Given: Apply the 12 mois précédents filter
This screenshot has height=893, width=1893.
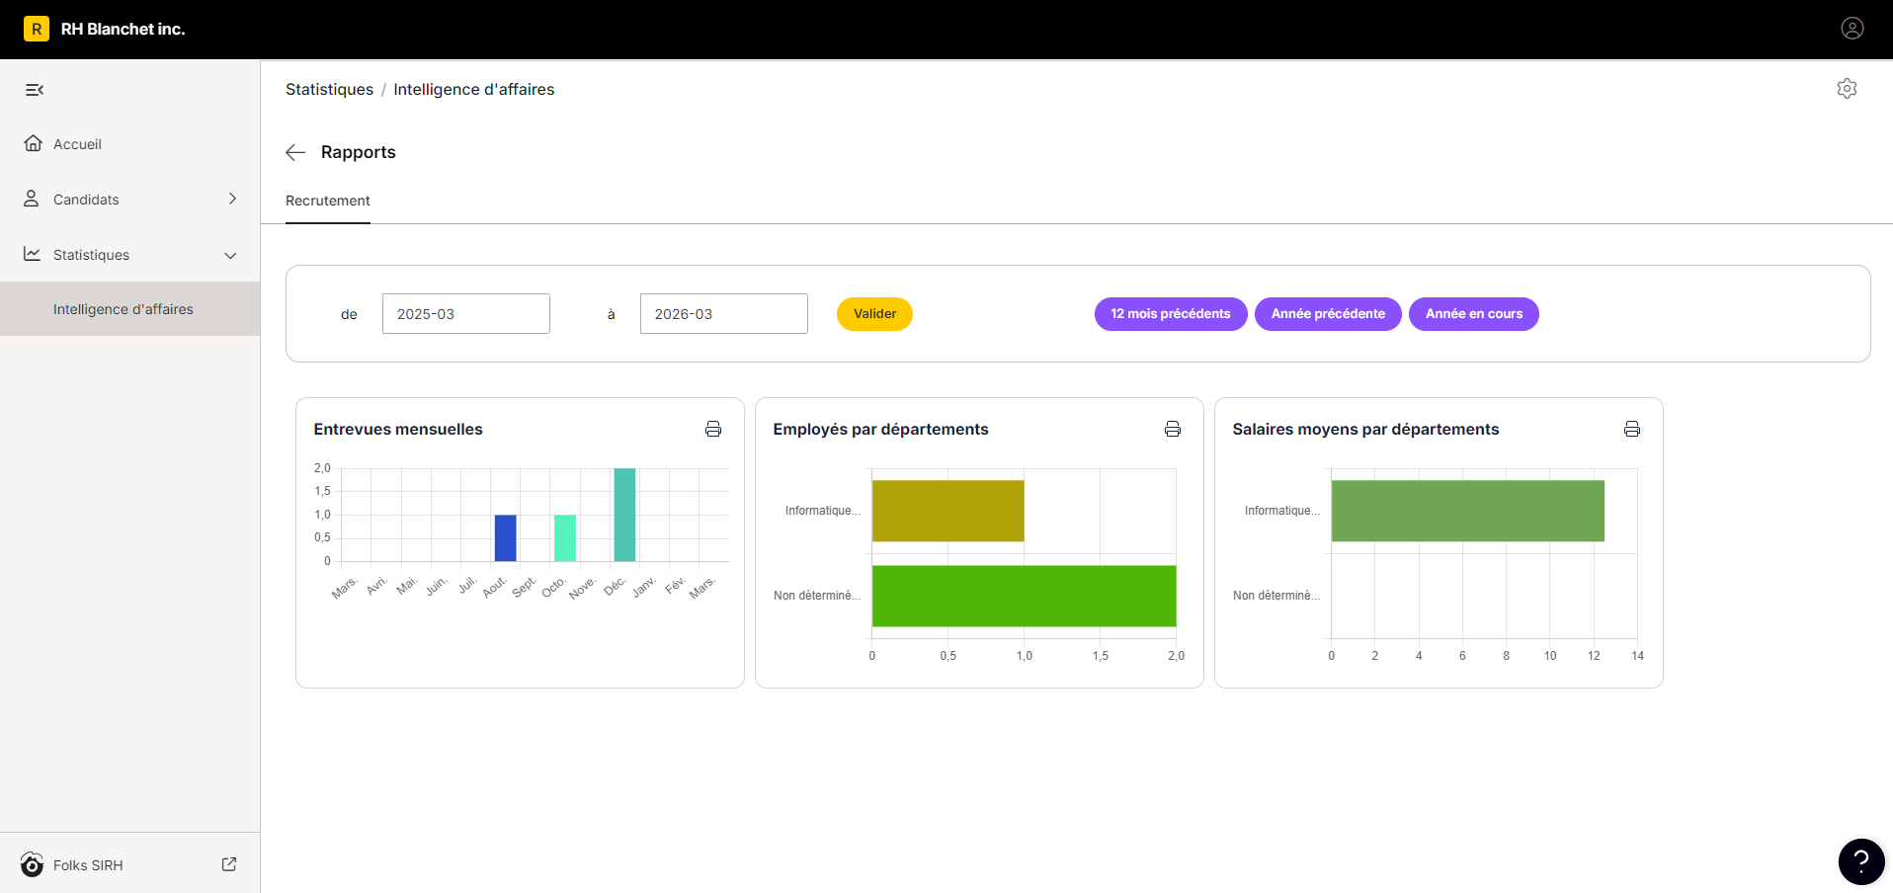Looking at the screenshot, I should 1171,314.
